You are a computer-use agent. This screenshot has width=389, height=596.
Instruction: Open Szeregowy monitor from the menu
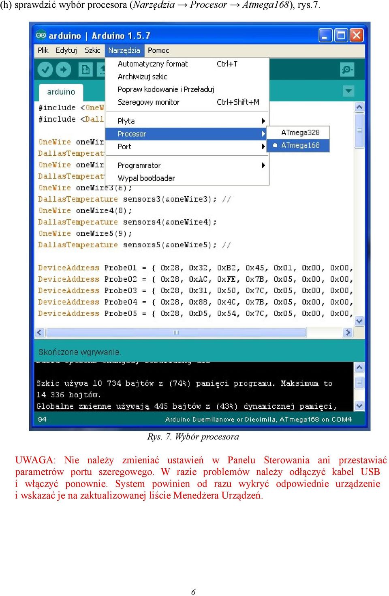(x=187, y=102)
